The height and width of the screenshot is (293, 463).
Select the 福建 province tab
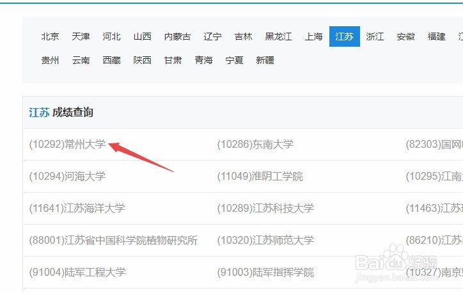[436, 36]
